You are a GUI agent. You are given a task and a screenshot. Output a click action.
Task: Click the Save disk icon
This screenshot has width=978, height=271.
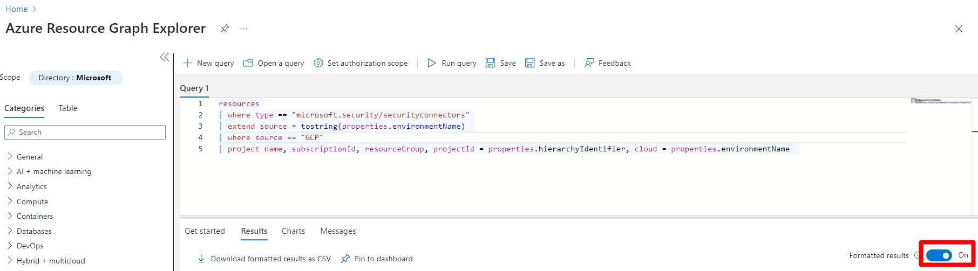490,63
